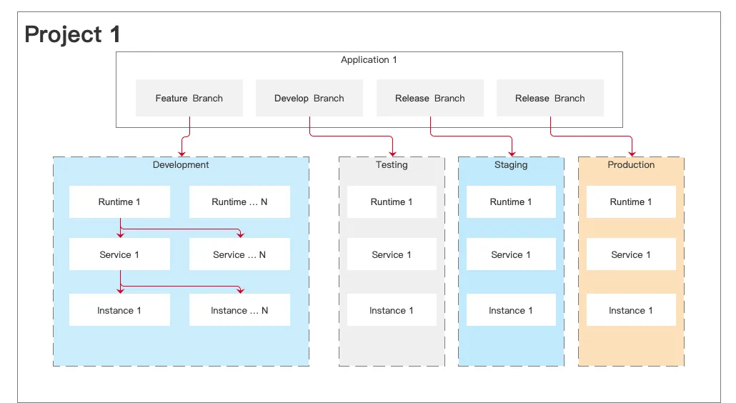736x403 pixels.
Task: Select the Production environment heading
Action: click(x=631, y=165)
